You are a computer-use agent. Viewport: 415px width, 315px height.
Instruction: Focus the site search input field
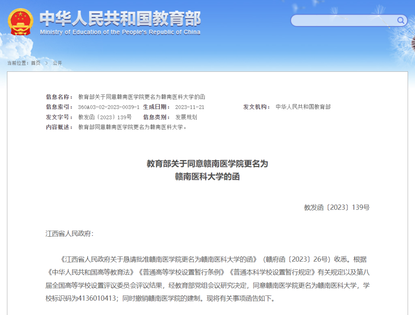point(349,20)
